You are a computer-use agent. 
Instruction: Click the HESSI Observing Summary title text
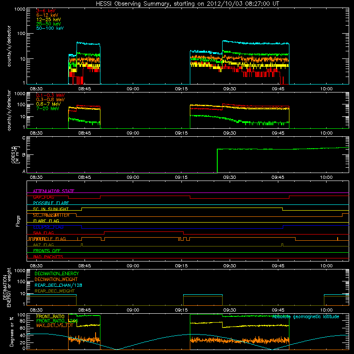188,4
